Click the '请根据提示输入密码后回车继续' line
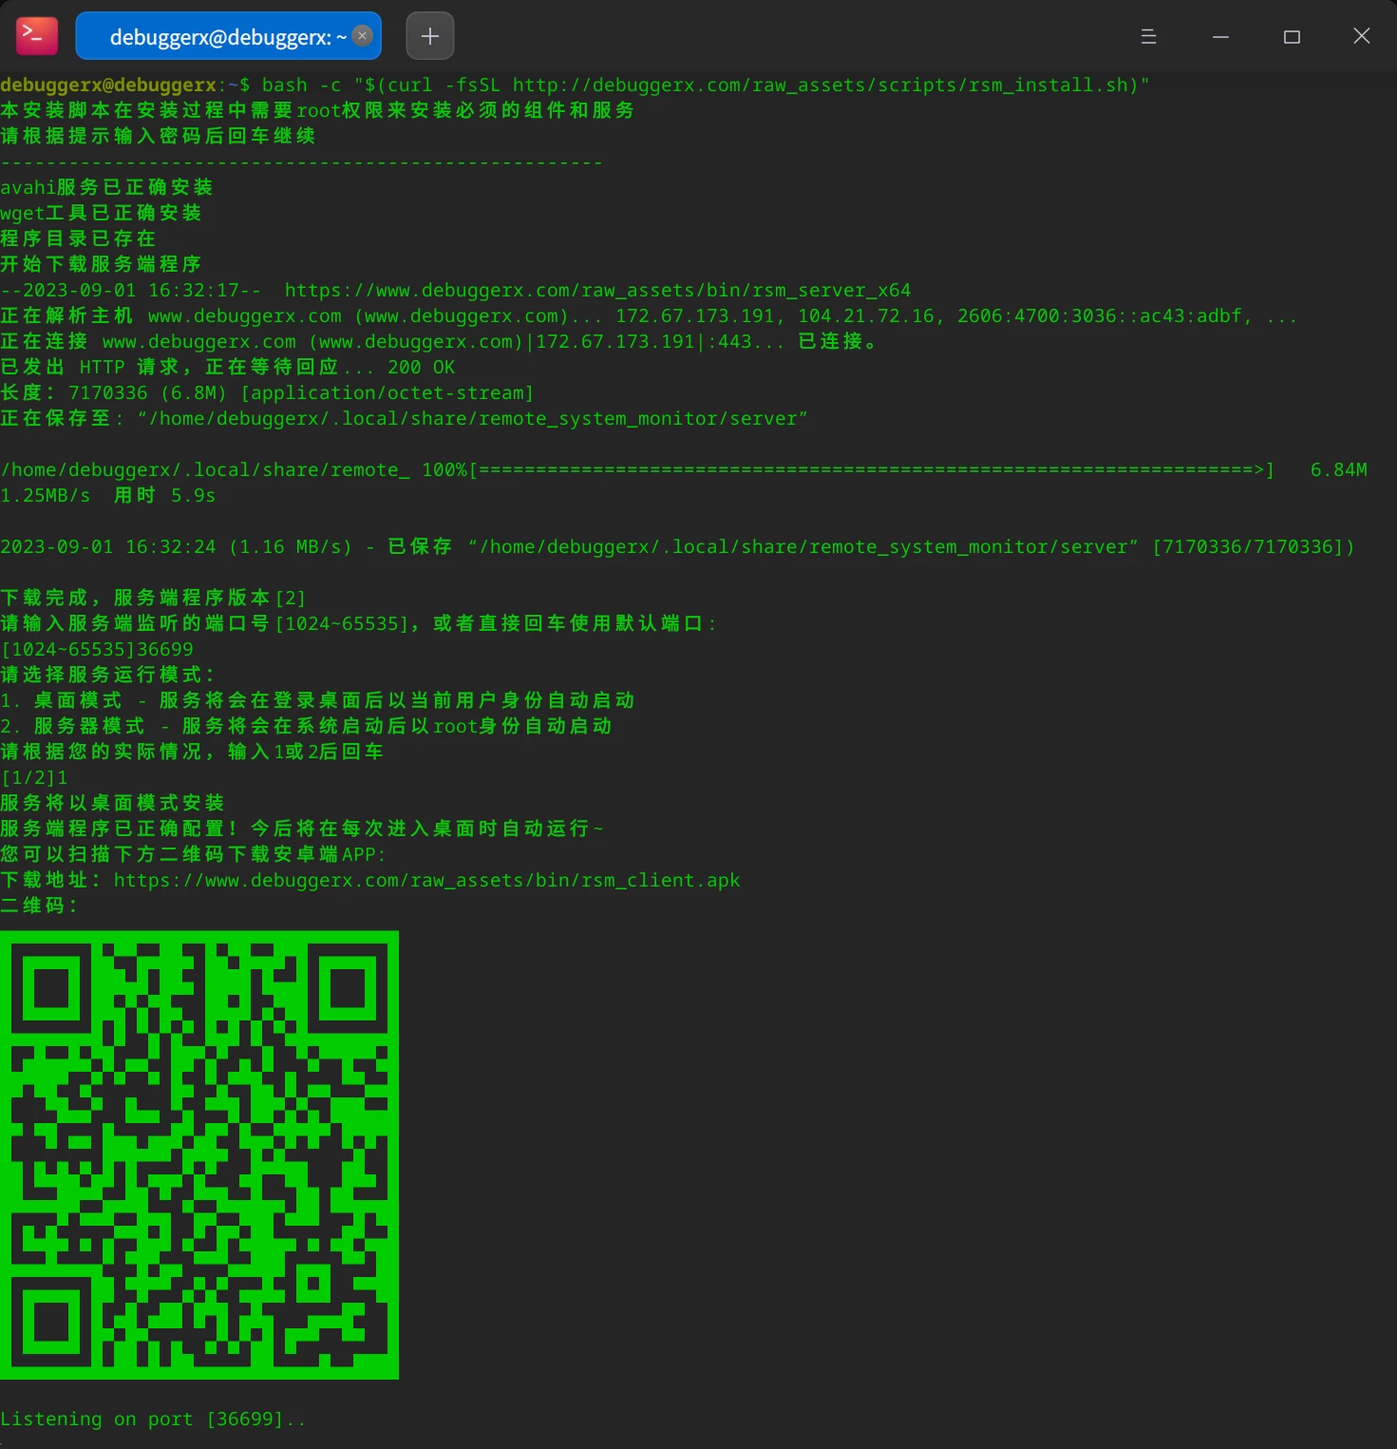This screenshot has width=1397, height=1449. [x=158, y=137]
